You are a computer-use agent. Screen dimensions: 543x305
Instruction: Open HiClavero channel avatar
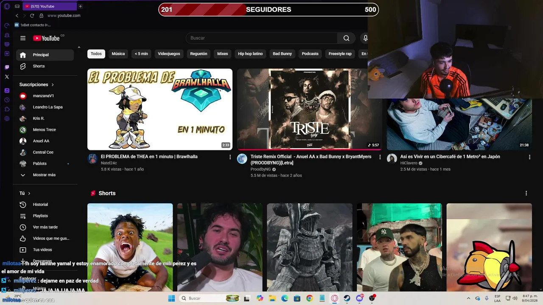click(x=392, y=159)
